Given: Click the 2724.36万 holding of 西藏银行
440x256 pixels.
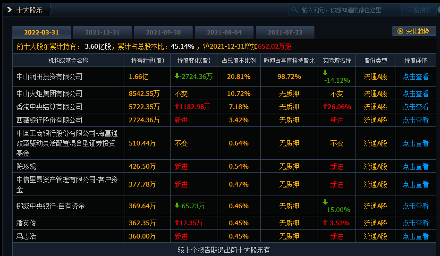Looking at the screenshot, I should pos(144,120).
